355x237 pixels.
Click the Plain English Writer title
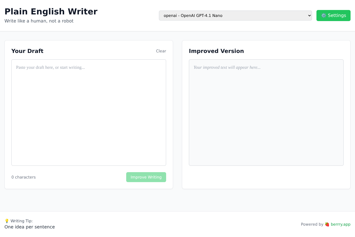tap(51, 11)
